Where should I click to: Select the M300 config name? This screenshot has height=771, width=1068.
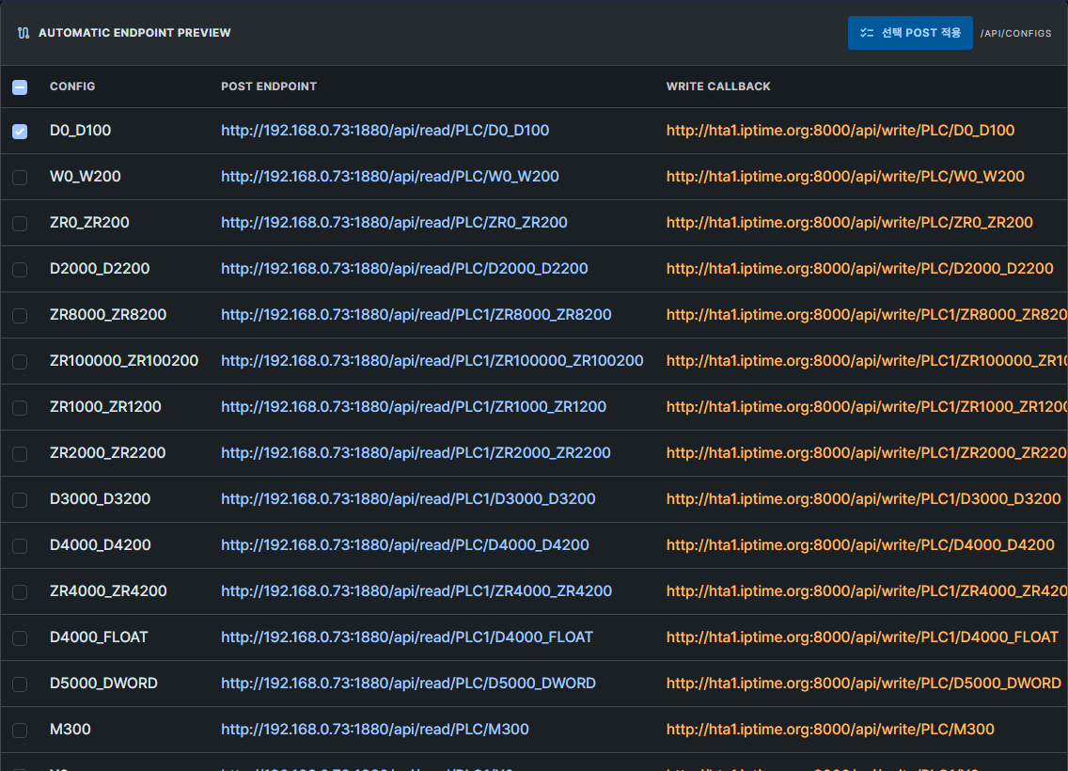(x=71, y=730)
